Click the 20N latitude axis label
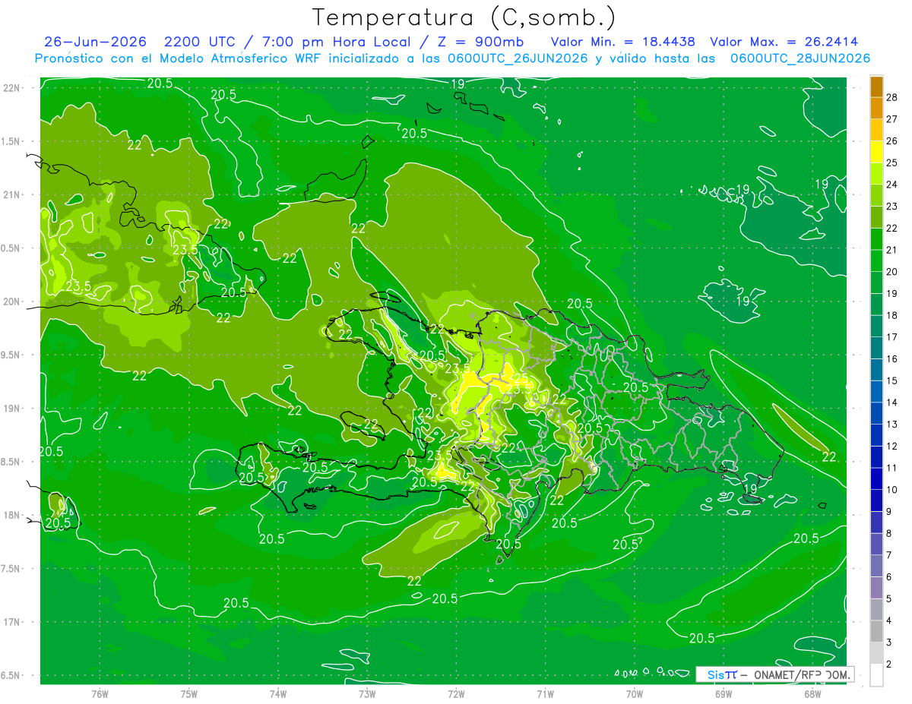Image resolution: width=912 pixels, height=704 pixels. 13,301
